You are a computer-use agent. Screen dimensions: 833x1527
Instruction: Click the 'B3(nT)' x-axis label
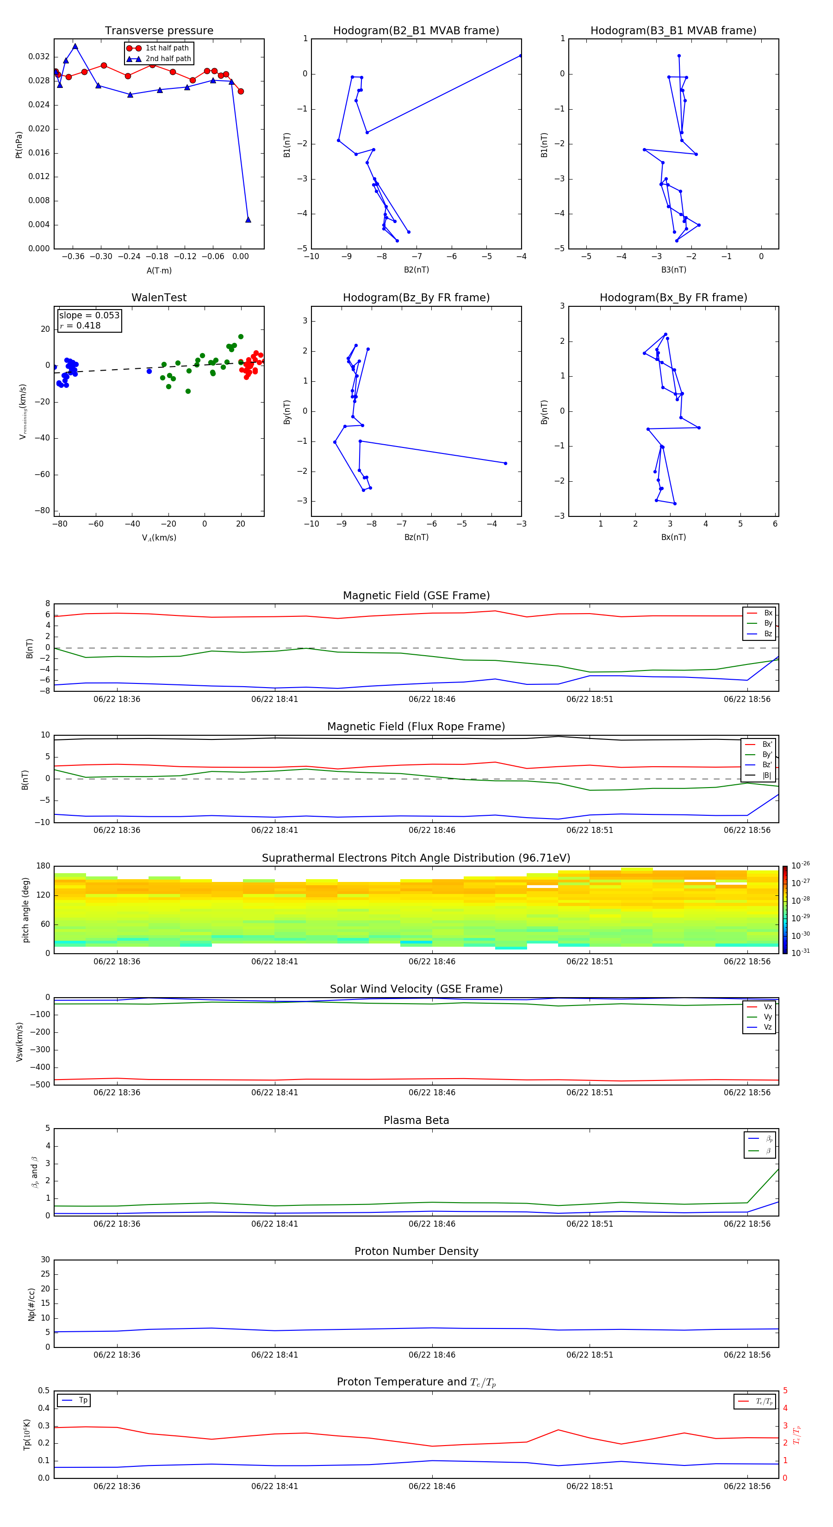(x=673, y=270)
